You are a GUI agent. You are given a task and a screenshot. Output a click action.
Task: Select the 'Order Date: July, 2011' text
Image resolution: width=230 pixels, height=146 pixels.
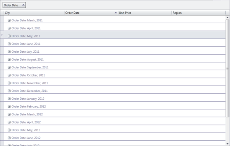coord(26,52)
